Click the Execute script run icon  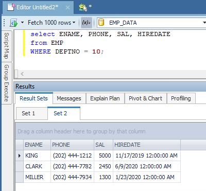point(14,23)
